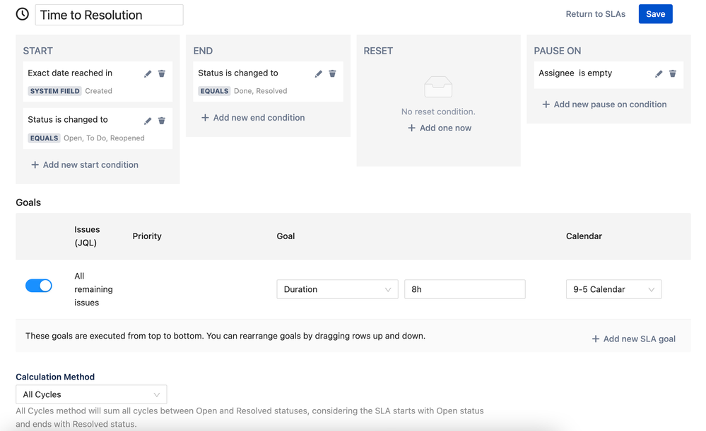Delete the 'Exact date reached in' start condition
706x431 pixels.
click(x=162, y=73)
